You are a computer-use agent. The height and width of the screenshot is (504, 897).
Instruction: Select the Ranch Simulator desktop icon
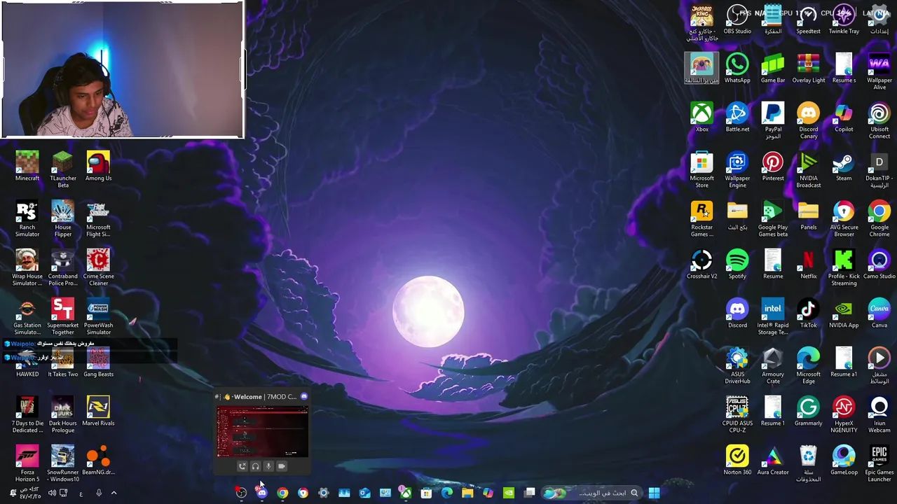click(27, 218)
